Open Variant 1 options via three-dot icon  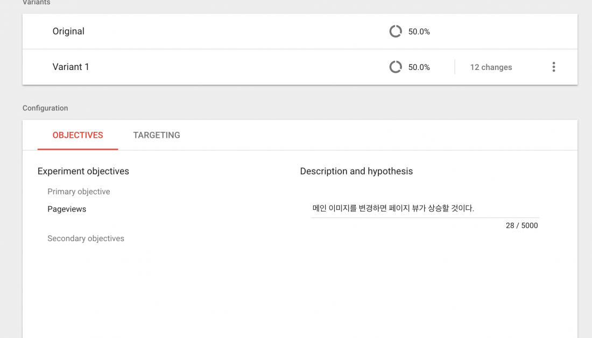[x=554, y=67]
